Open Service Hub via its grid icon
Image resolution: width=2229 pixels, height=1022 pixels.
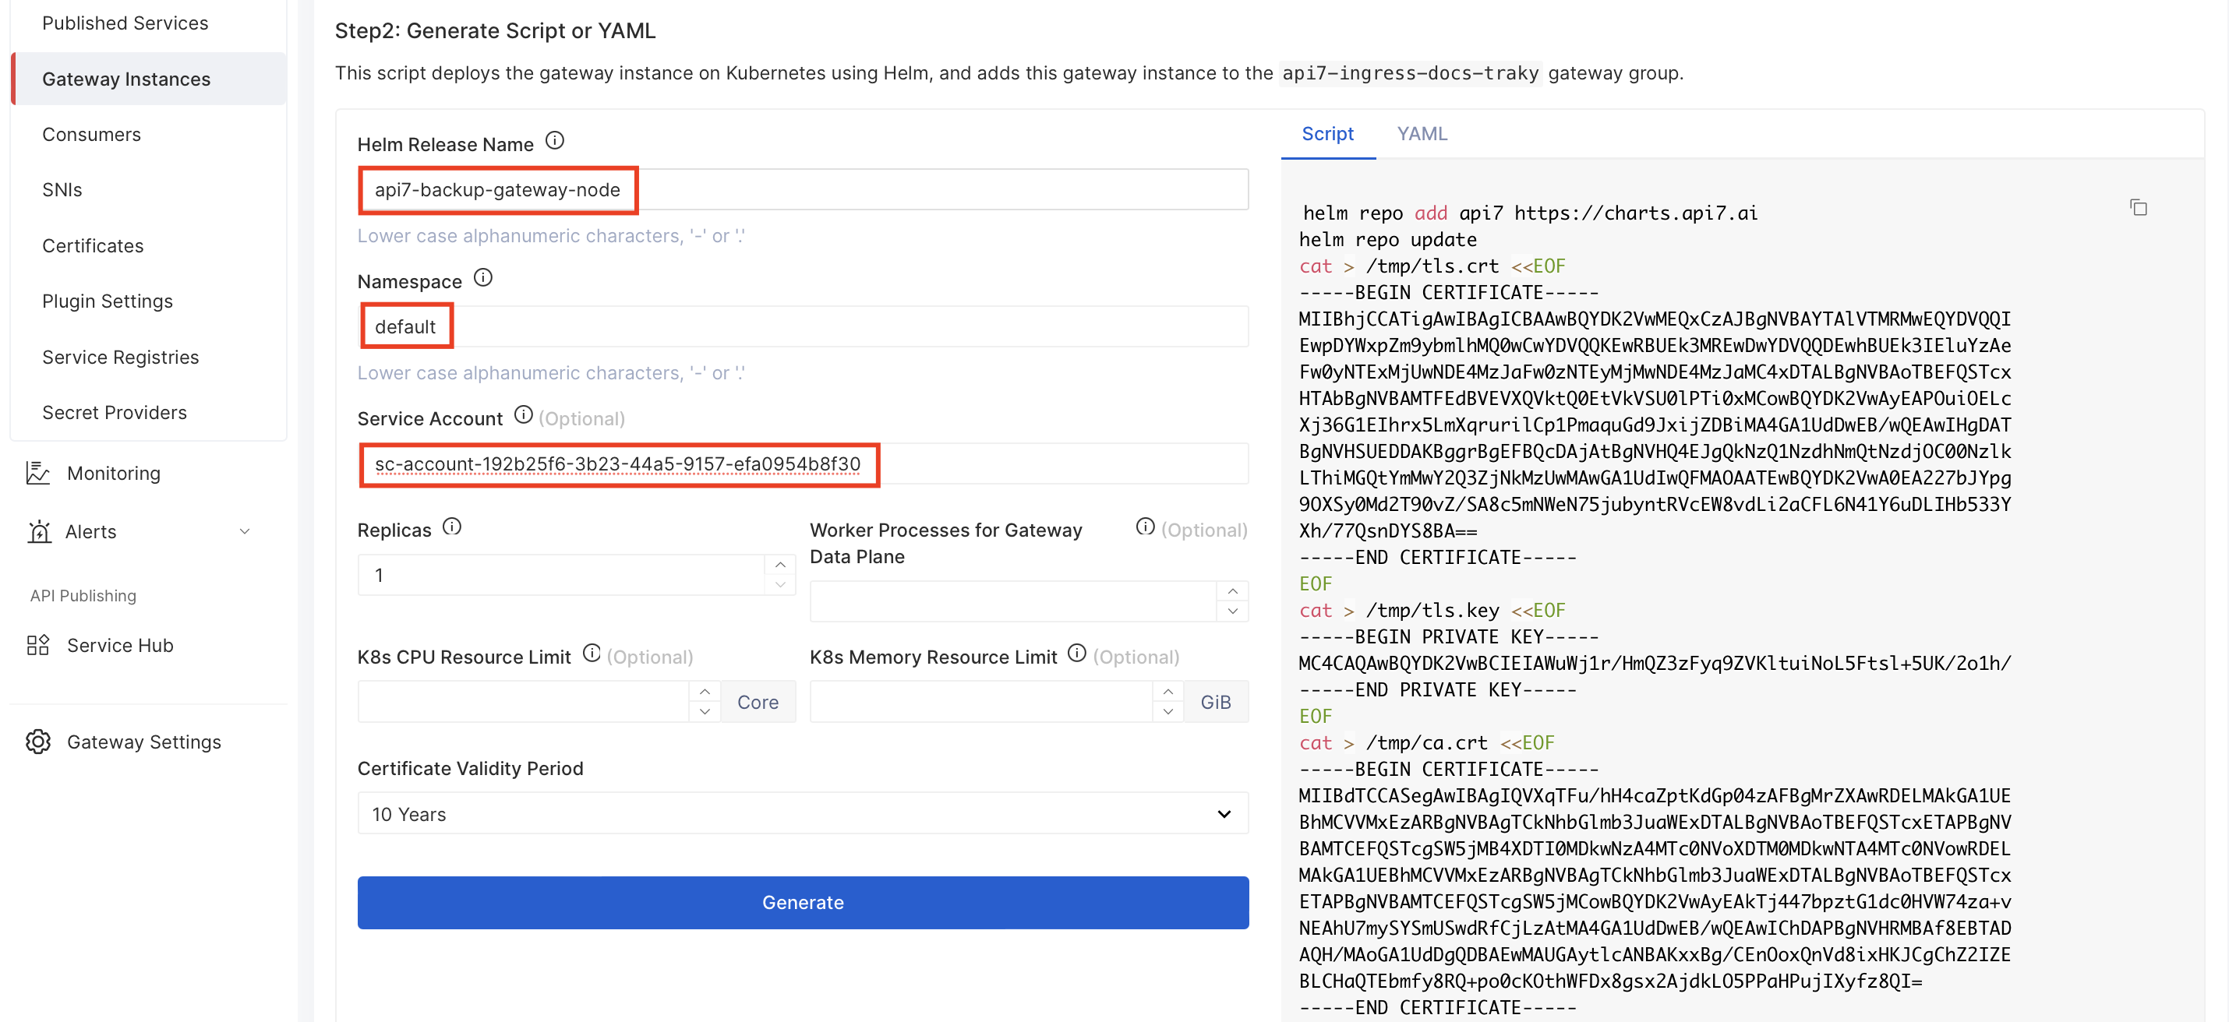(x=38, y=645)
